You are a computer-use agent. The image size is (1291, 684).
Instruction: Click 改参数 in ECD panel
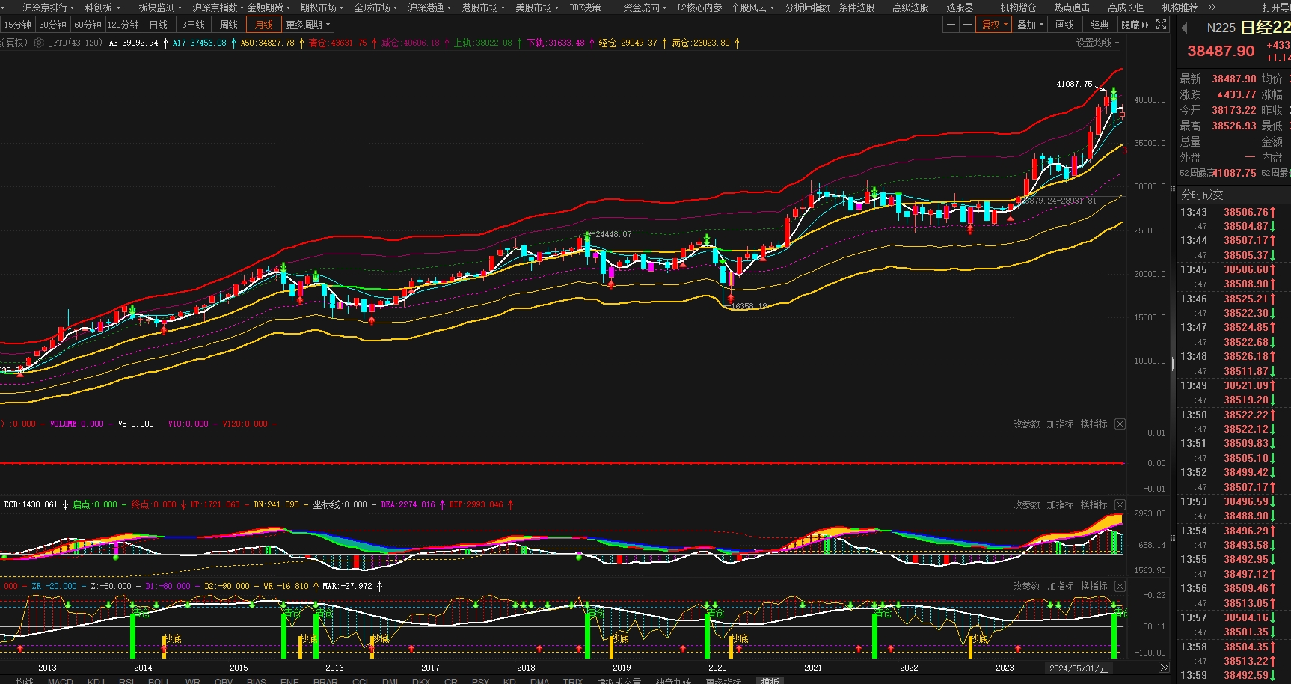coord(1026,504)
